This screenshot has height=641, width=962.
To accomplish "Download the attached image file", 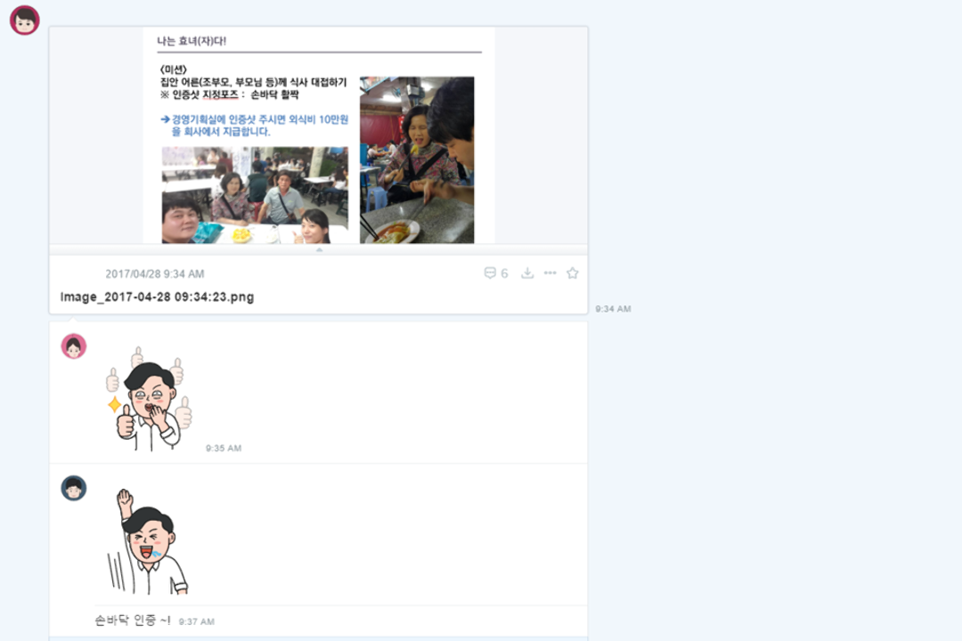I will 527,273.
